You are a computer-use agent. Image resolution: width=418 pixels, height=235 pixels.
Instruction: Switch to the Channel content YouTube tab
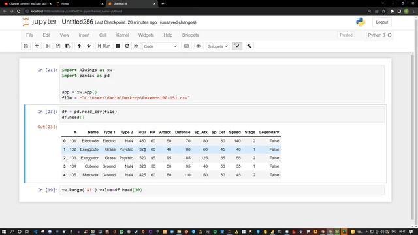click(x=27, y=4)
